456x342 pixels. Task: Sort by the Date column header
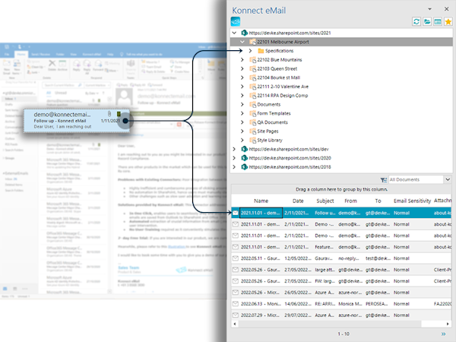tap(298, 201)
